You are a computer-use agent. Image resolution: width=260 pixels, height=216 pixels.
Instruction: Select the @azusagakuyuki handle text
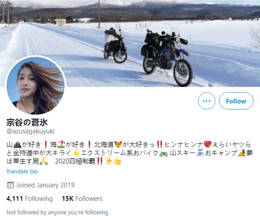(31, 131)
